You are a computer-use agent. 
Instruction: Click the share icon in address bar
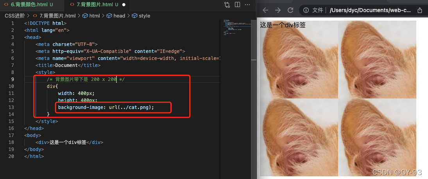[x=419, y=11]
